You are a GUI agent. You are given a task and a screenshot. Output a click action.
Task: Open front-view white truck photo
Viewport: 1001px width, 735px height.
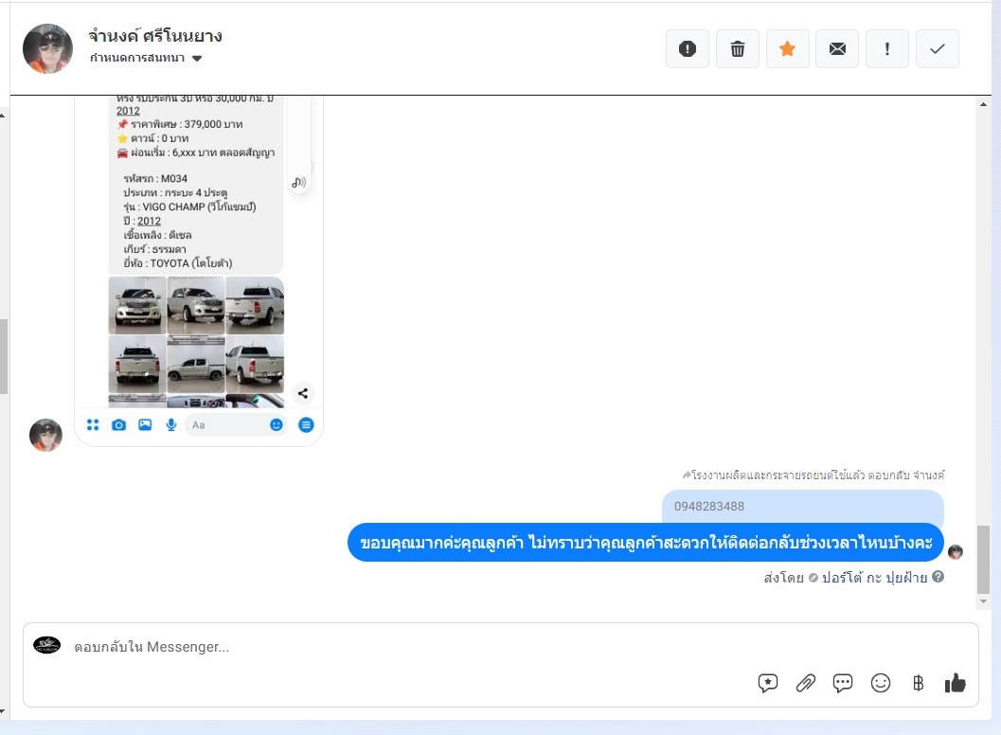pos(137,305)
